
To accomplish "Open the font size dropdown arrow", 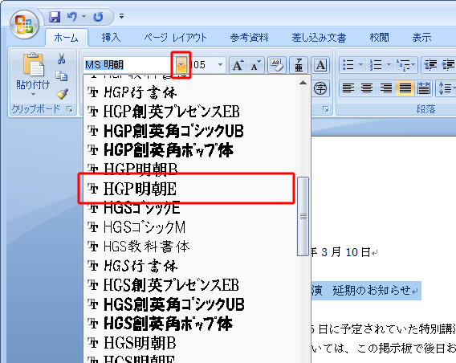I will (220, 64).
